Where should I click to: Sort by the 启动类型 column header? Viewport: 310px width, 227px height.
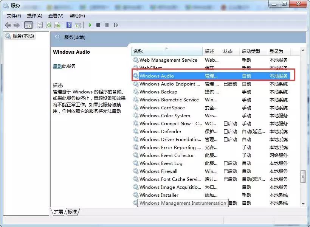(253, 51)
